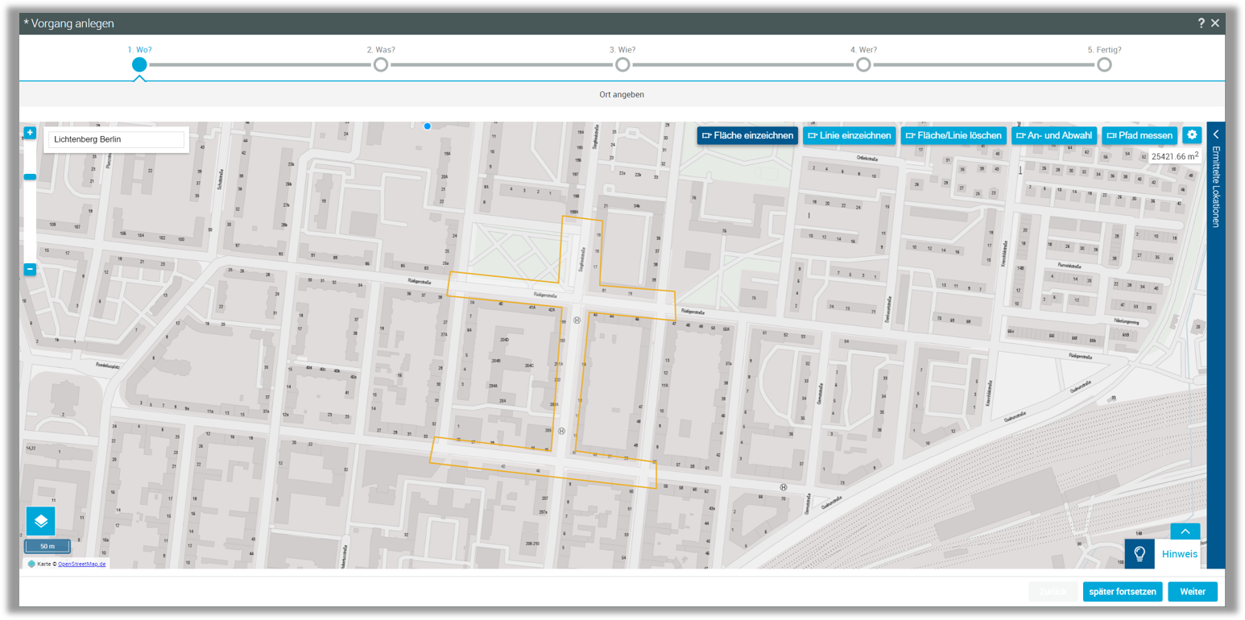Click the map zoom out minus button

pyautogui.click(x=30, y=269)
